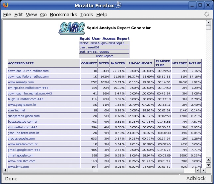Screen dimensions: 214x184
Task: Click the 23.03% in-cache cell
Action: click(133, 133)
